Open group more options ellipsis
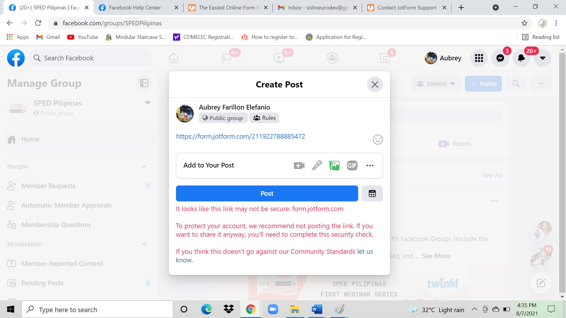 pyautogui.click(x=541, y=84)
